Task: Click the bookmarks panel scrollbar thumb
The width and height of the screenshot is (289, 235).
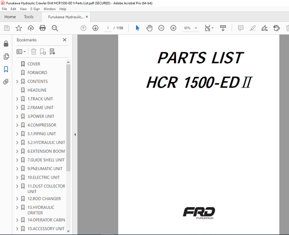Action: (x=68, y=117)
